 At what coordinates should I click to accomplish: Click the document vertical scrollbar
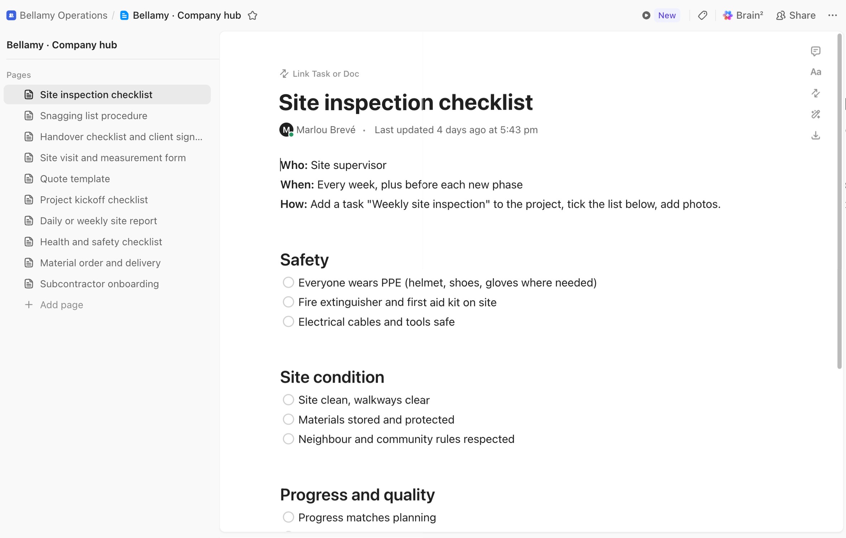(x=839, y=201)
